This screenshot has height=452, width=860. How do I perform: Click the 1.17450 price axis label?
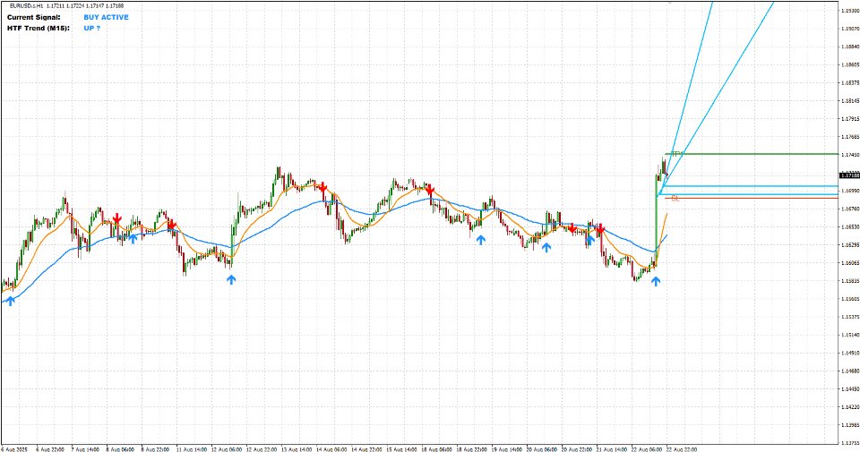click(849, 155)
